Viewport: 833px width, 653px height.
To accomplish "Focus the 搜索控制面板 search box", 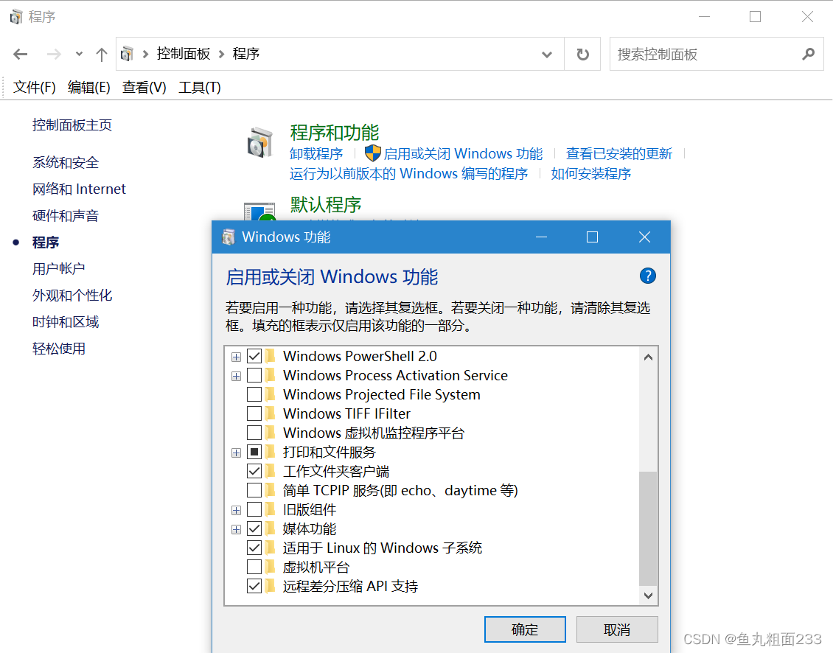I will [x=717, y=55].
